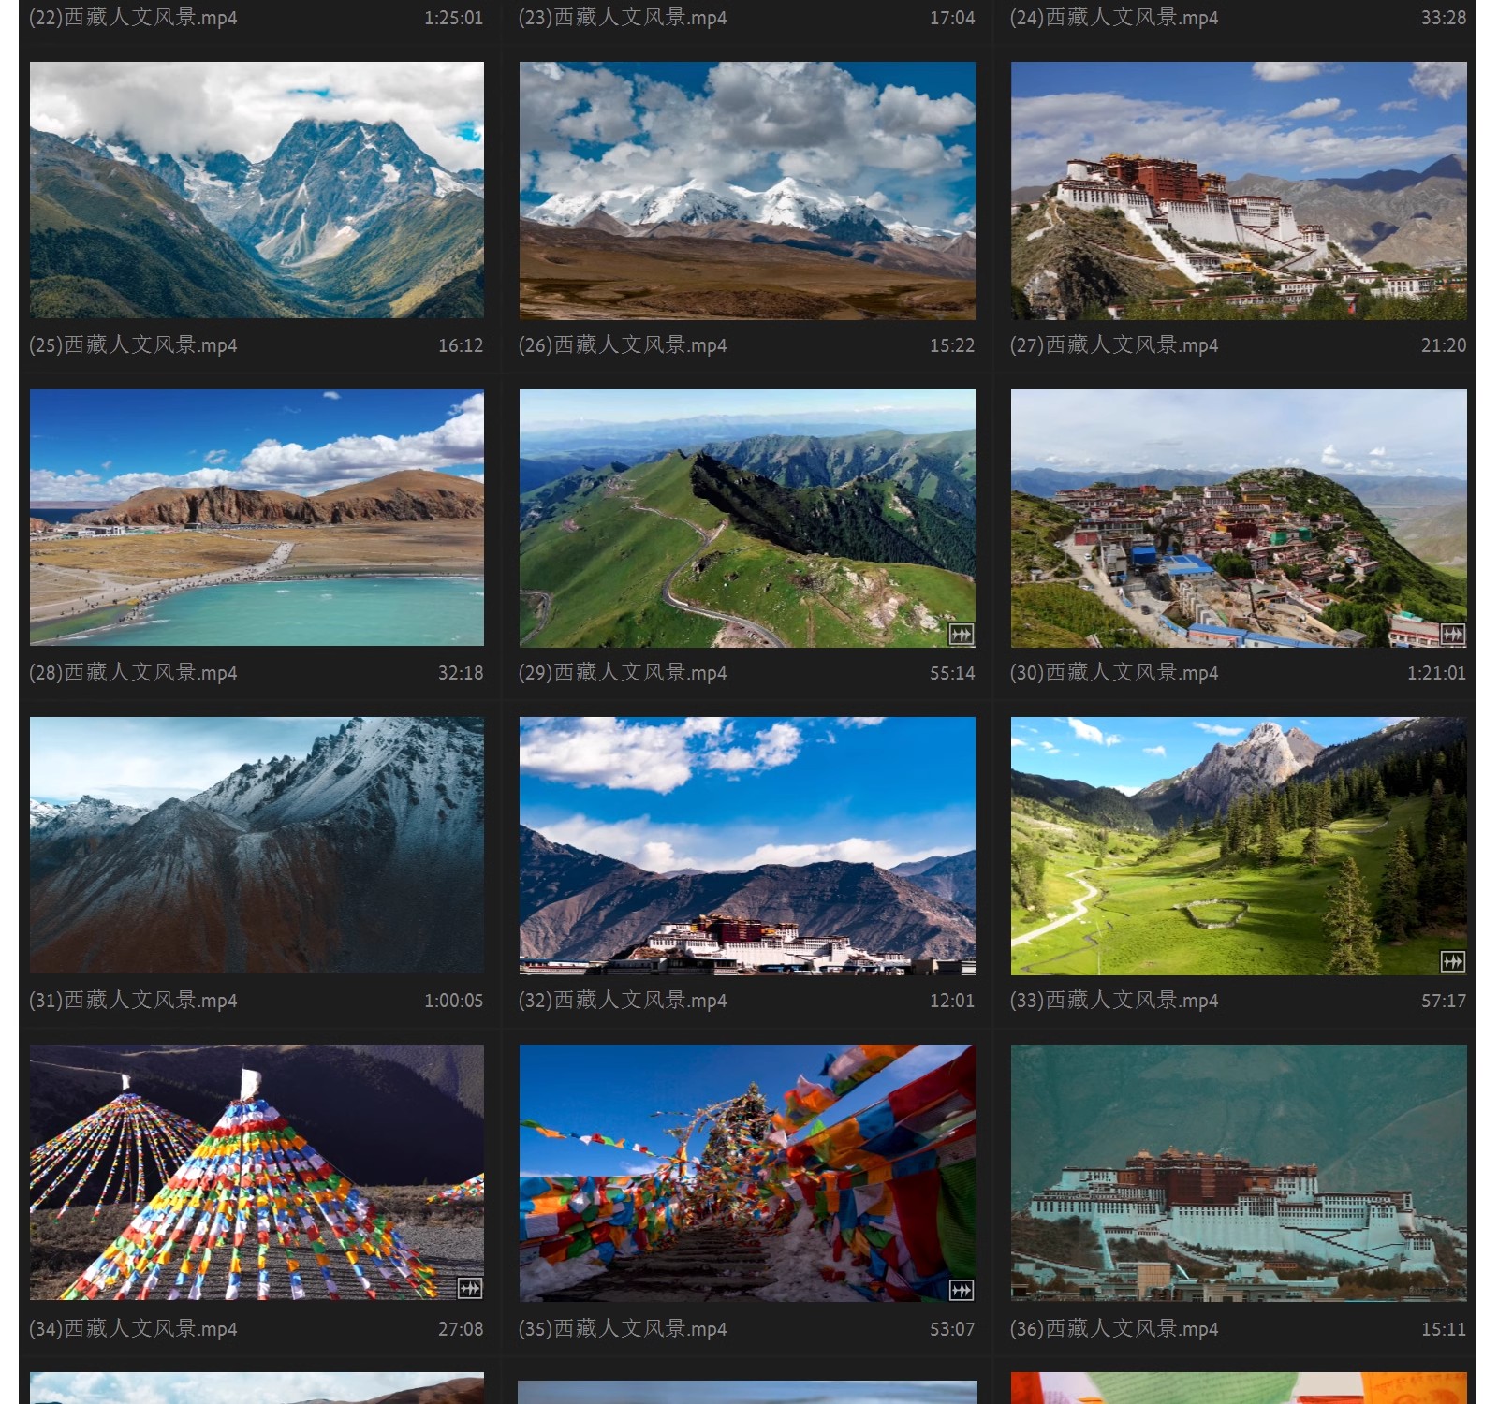The width and height of the screenshot is (1498, 1404).
Task: Click file name "(33)西藏人文风景.mp4"
Action: [1114, 1001]
